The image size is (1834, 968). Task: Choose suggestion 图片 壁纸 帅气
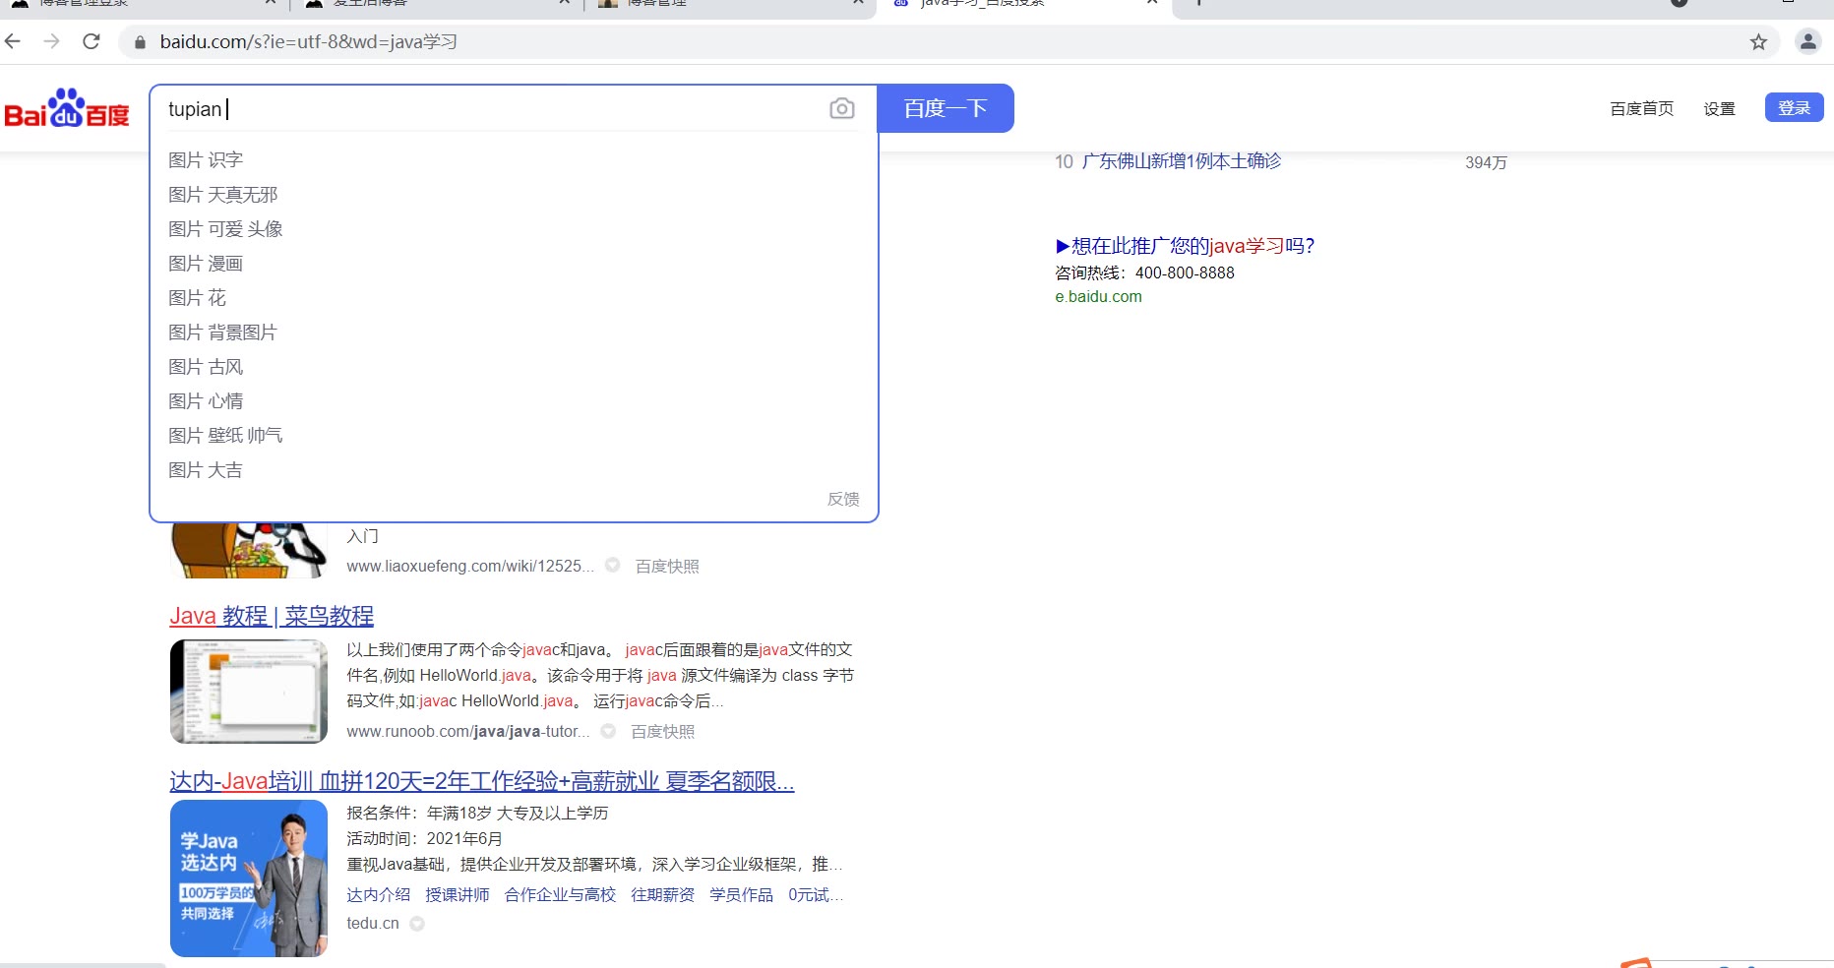514,435
